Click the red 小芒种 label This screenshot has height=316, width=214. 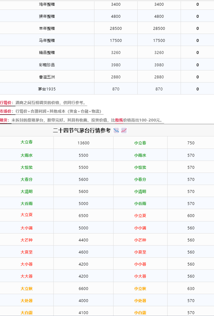(140, 240)
